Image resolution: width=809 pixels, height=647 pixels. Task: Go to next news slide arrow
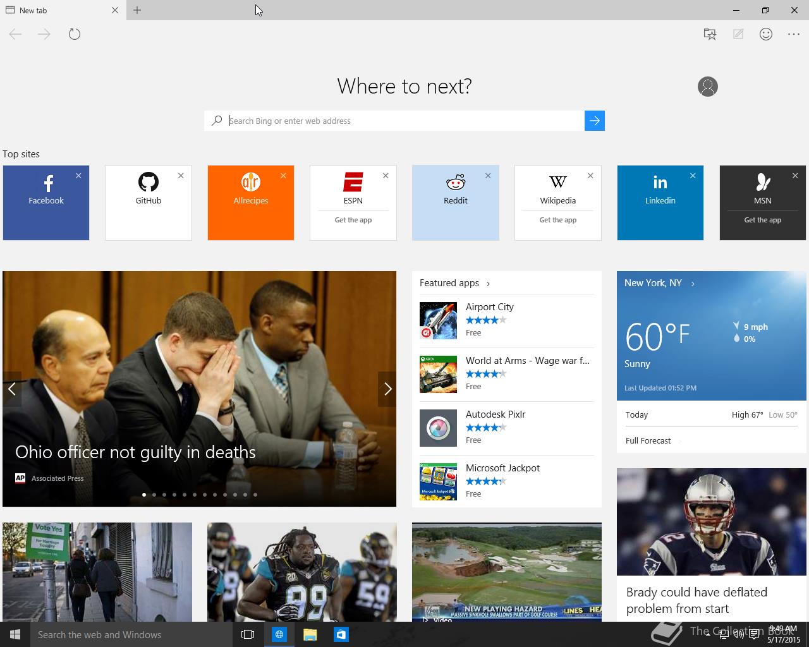pos(387,389)
